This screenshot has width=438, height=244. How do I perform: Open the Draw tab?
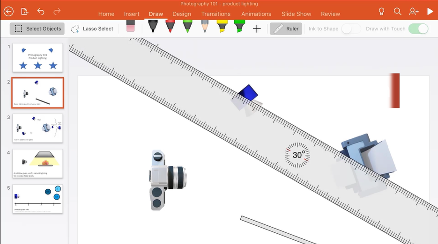[156, 14]
